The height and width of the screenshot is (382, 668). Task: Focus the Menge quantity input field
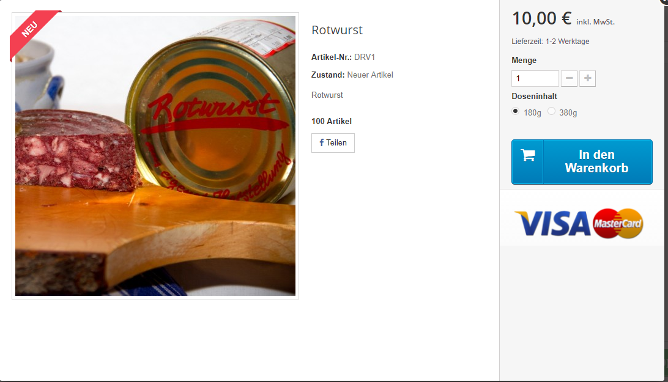point(535,78)
